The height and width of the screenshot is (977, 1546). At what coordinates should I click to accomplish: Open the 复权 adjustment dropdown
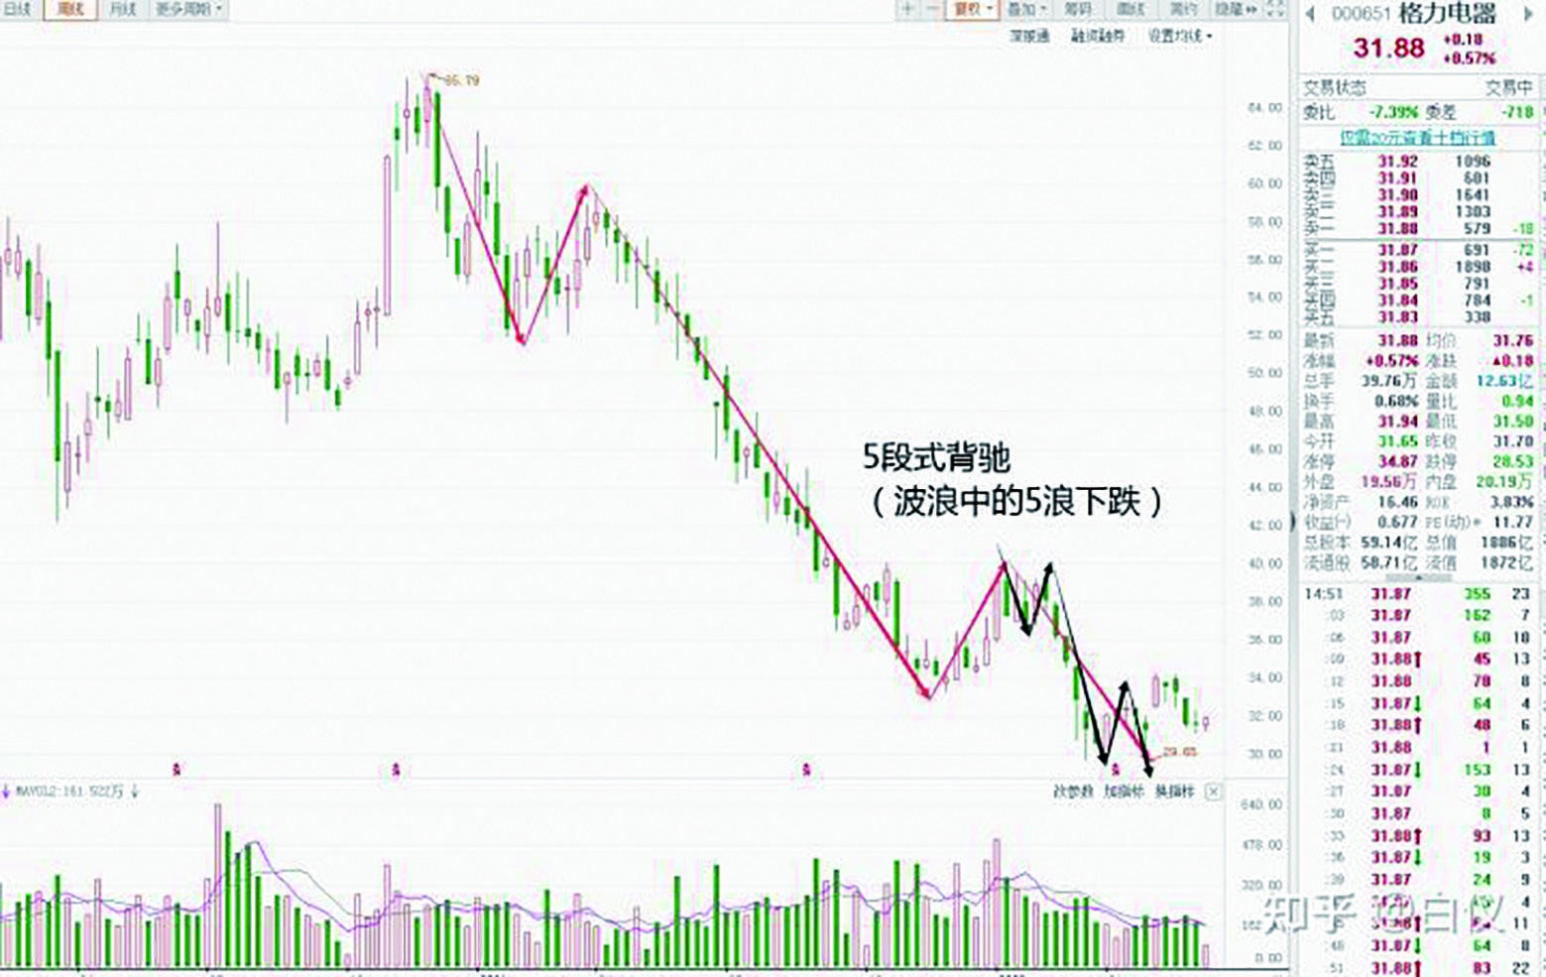click(974, 9)
